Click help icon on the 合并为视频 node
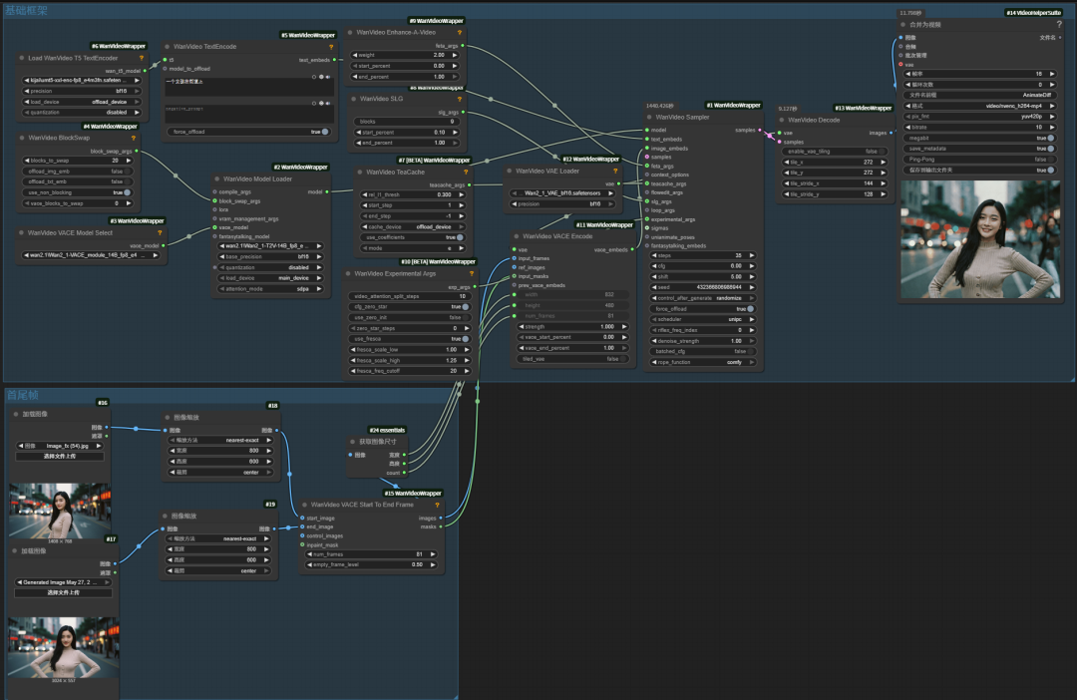The image size is (1077, 700). [x=1058, y=24]
